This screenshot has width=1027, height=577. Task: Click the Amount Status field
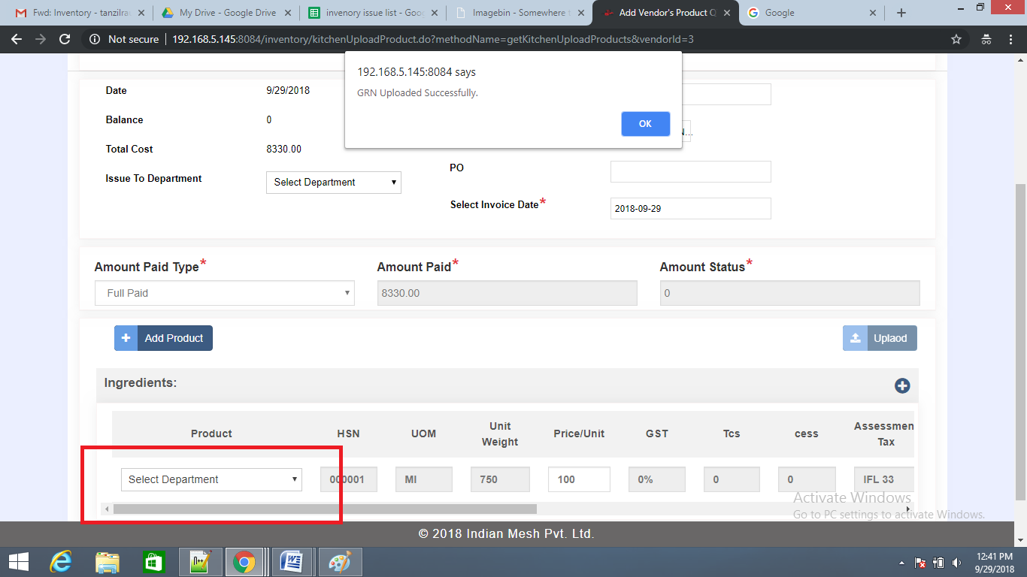790,293
